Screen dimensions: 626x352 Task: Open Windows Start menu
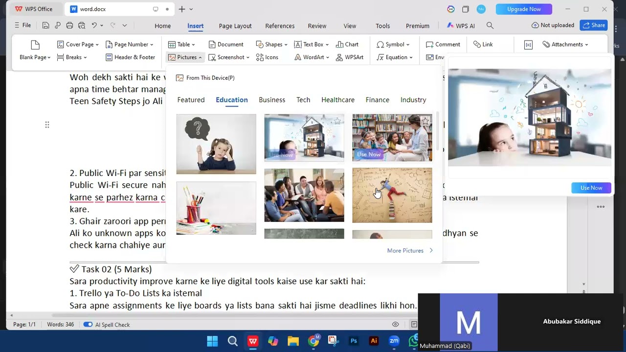212,341
